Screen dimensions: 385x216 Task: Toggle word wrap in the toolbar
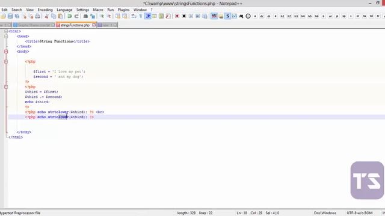click(x=134, y=16)
